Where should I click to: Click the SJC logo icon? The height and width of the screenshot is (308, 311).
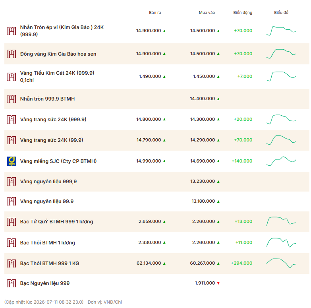click(x=12, y=161)
